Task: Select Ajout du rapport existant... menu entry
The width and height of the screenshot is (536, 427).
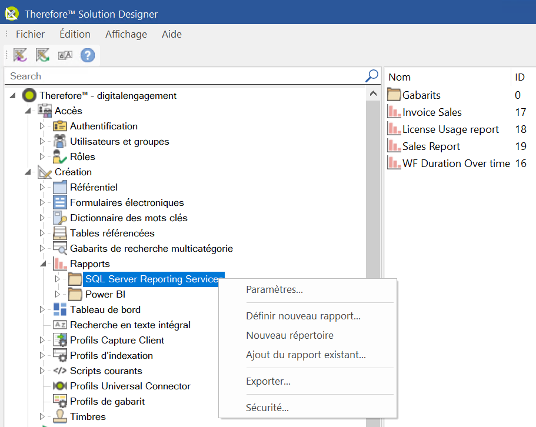Action: (x=308, y=355)
